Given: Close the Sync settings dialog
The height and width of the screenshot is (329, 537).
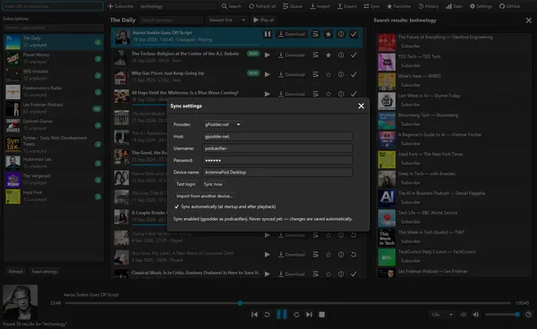Looking at the screenshot, I should coord(361,106).
